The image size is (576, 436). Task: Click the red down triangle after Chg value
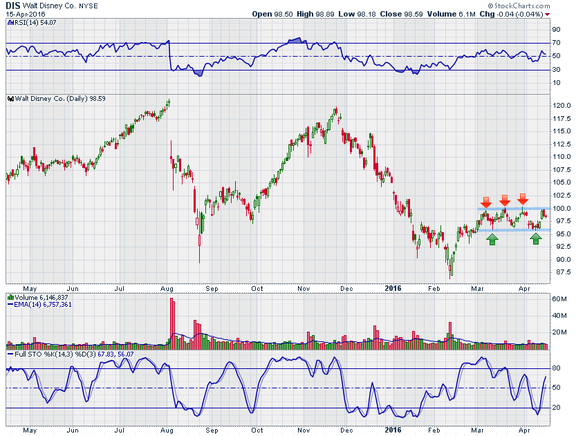click(x=548, y=15)
